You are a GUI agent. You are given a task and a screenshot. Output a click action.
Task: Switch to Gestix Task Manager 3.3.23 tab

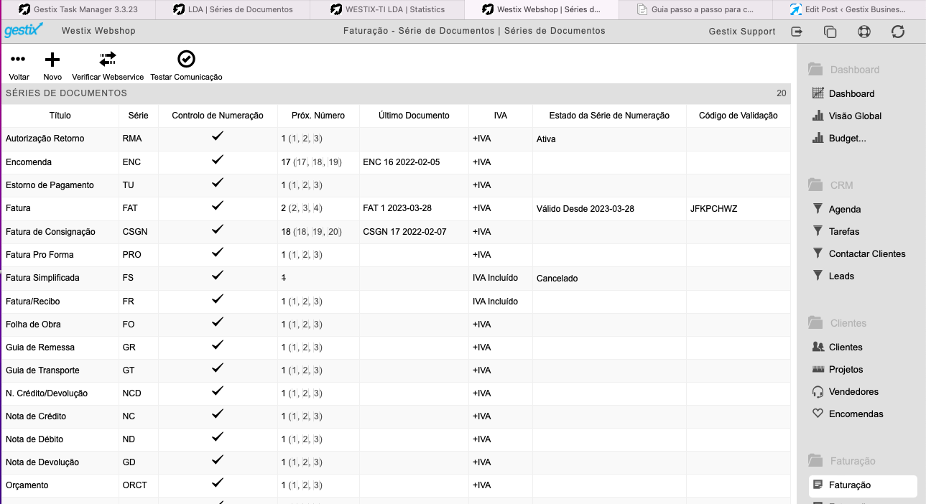tap(77, 9)
